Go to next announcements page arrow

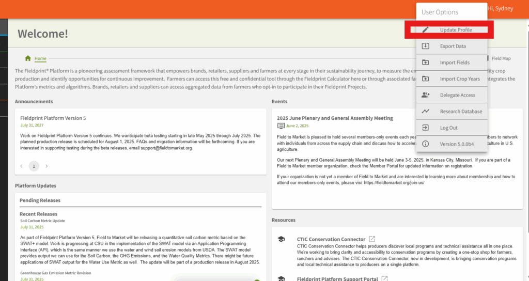[46, 166]
